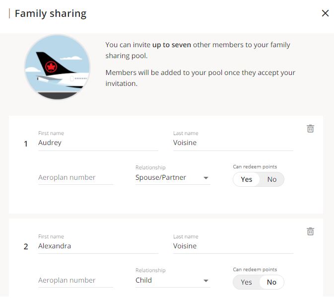Set Audrey's redeem points to Yes
This screenshot has width=334, height=301.
coord(247,179)
